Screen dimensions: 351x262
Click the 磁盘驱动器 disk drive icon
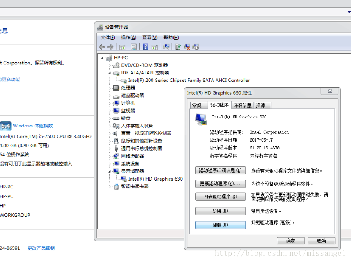116,96
